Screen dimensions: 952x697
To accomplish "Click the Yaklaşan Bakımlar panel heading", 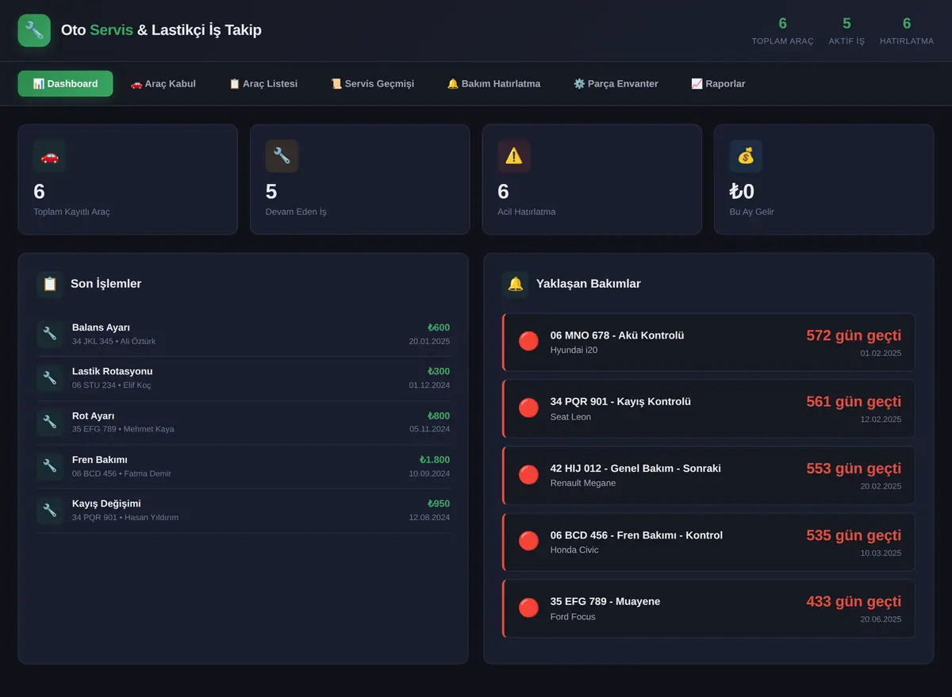I will (589, 284).
